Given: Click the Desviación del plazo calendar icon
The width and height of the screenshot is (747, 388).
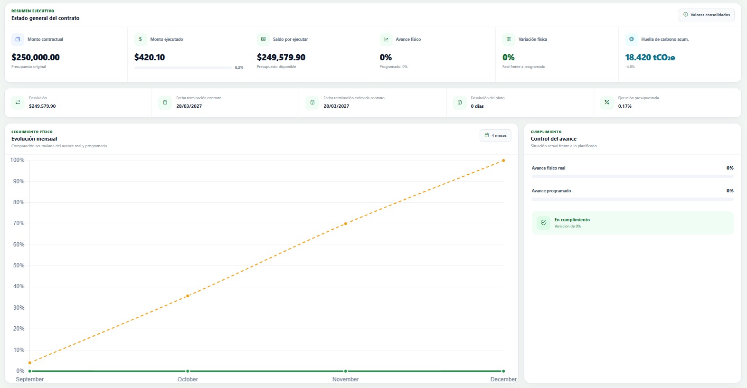Looking at the screenshot, I should coord(460,102).
